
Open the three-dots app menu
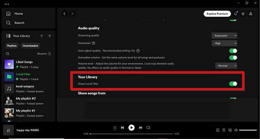[x=7, y=4]
